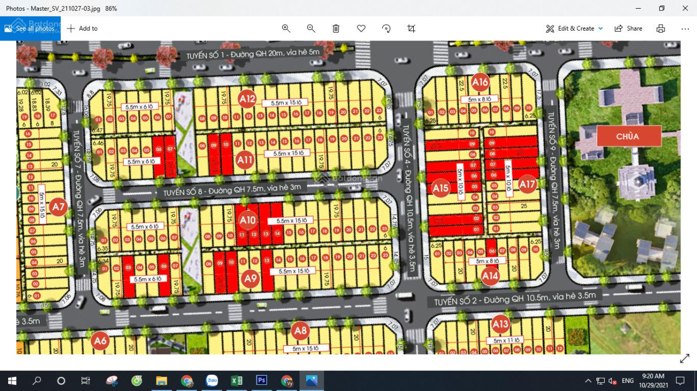Show hidden system tray icons chevron
697x391 pixels.
point(588,381)
